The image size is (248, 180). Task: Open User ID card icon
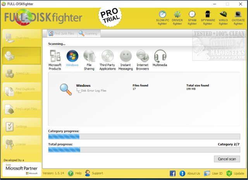click(x=207, y=173)
